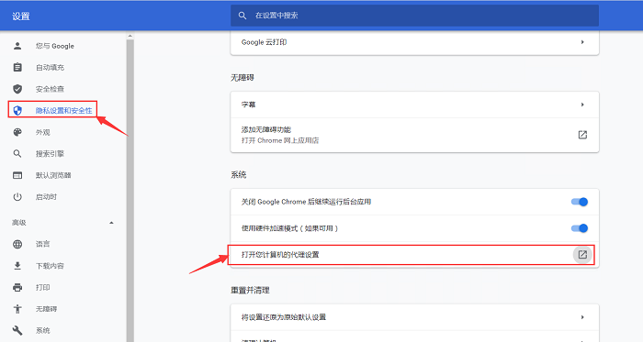Screen dimensions: 643x342
Task: Click the external link icon for proxy settings
Action: click(x=582, y=255)
